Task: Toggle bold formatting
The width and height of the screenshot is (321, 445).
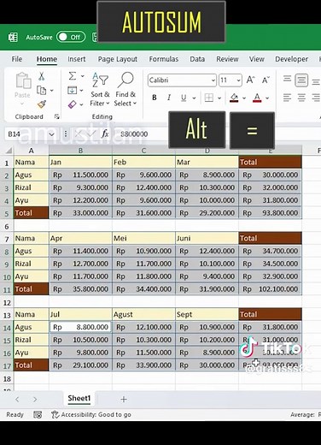Action: click(155, 98)
